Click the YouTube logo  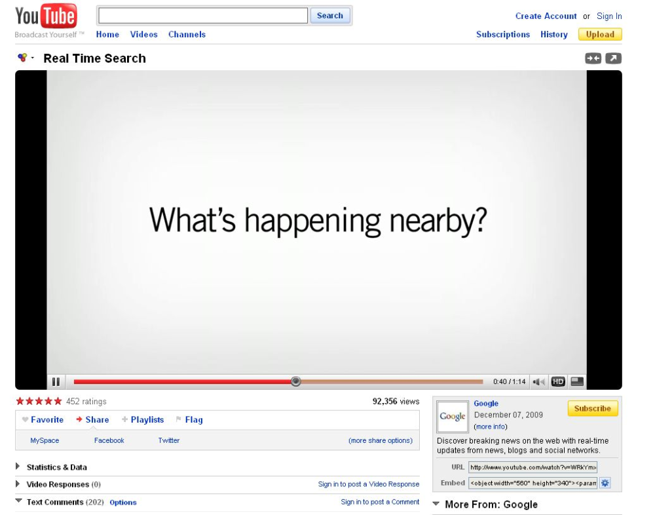coord(45,16)
